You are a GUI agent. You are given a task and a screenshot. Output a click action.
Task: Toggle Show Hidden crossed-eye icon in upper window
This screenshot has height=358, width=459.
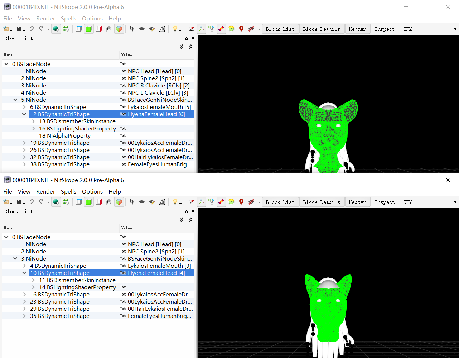[251, 29]
